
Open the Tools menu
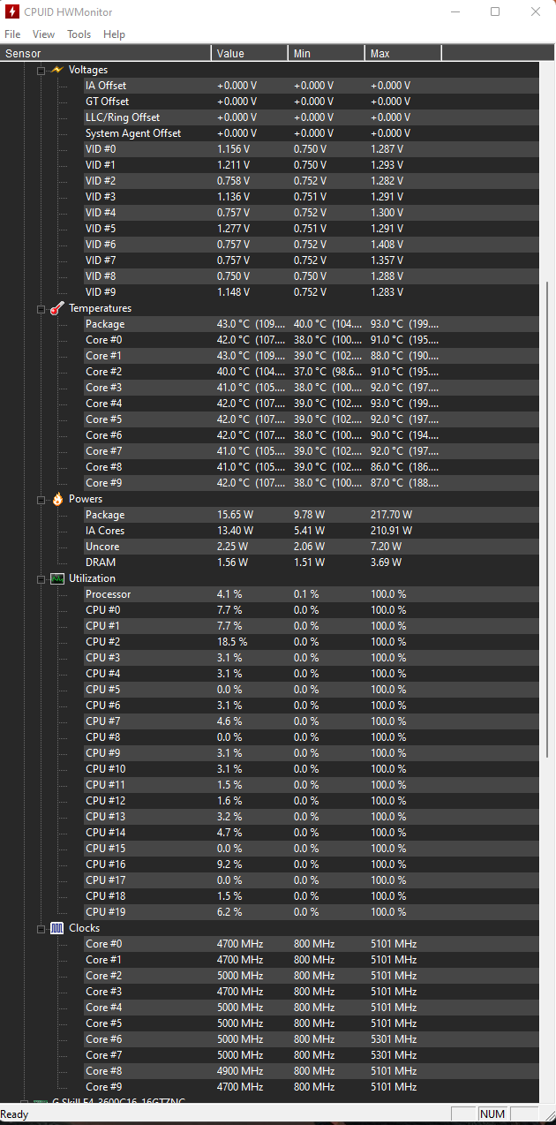(x=79, y=34)
